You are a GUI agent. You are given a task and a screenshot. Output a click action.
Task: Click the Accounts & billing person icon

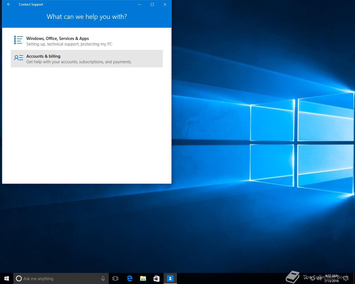point(18,58)
